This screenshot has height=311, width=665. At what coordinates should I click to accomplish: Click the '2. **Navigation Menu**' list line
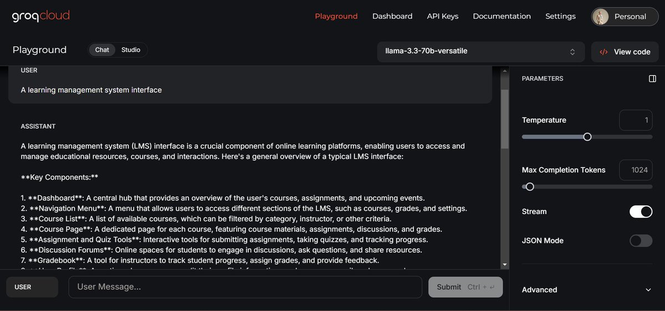(244, 208)
